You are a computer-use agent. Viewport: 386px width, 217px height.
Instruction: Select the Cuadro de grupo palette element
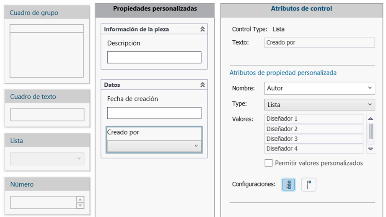[x=47, y=44]
